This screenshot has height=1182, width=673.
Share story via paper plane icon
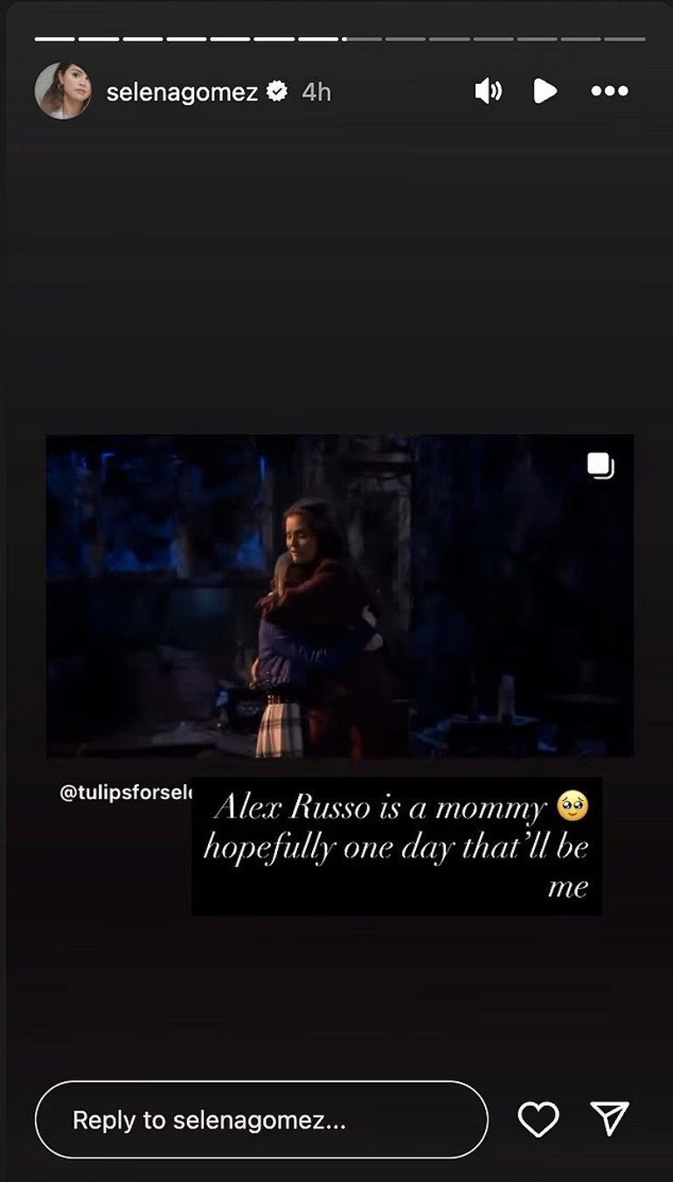coord(609,1118)
